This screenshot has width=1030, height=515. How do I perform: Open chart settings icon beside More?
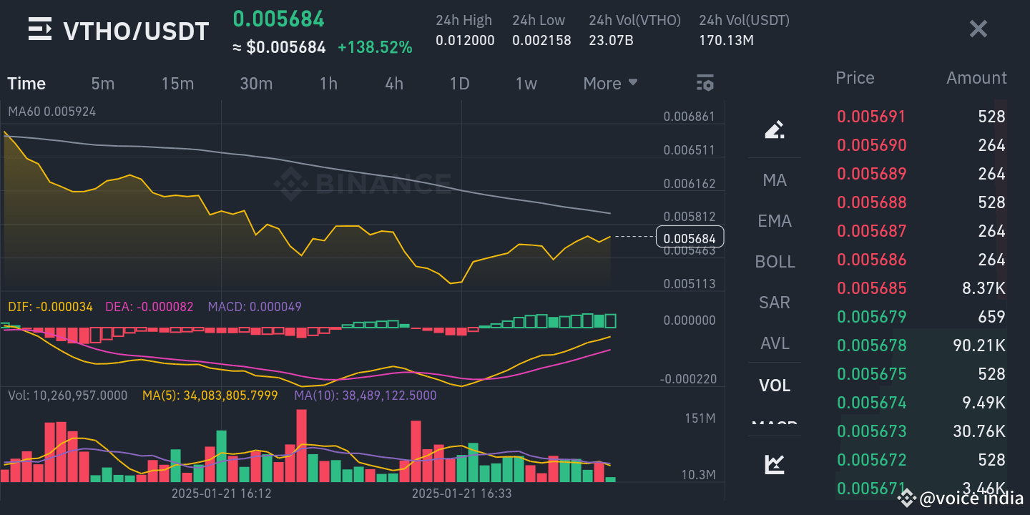click(x=705, y=83)
